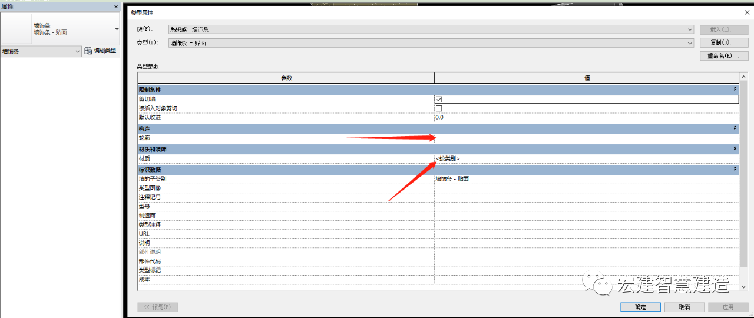Select the URL parameter row
754x318 pixels.
[438, 234]
